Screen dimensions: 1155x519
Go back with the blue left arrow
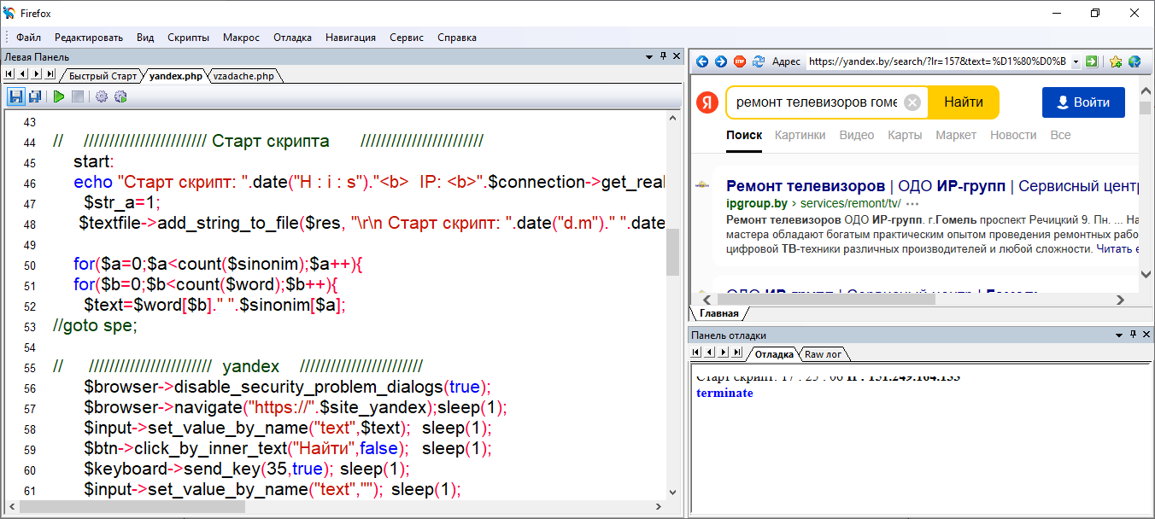pos(702,61)
